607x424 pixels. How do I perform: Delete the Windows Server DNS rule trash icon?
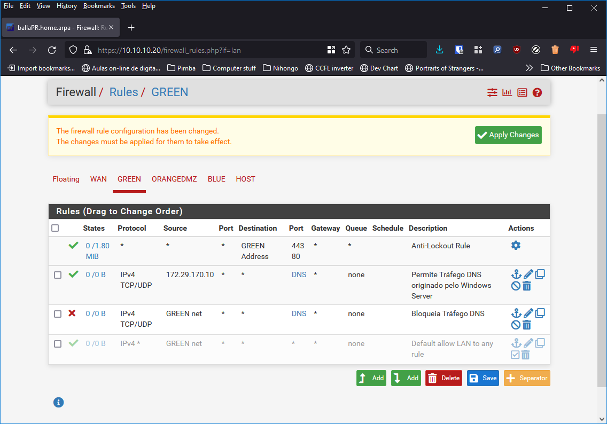(x=527, y=286)
